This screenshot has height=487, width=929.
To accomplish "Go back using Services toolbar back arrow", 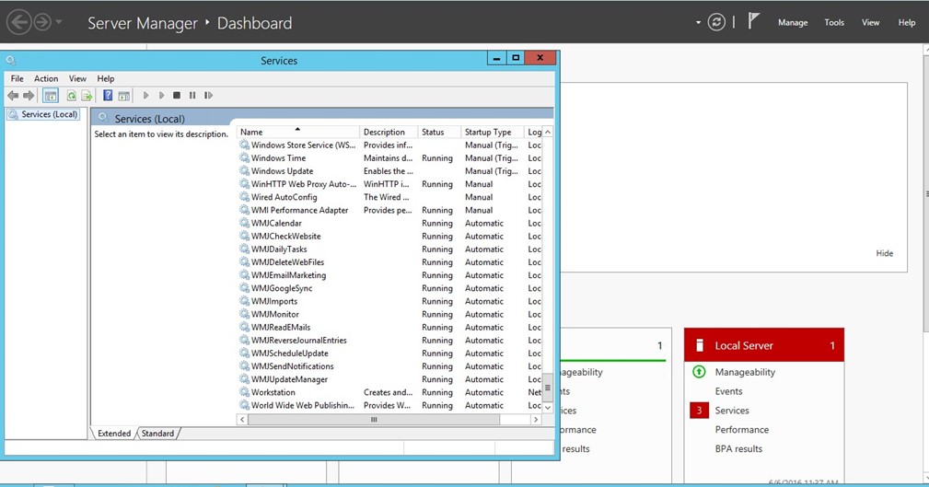I will (13, 96).
